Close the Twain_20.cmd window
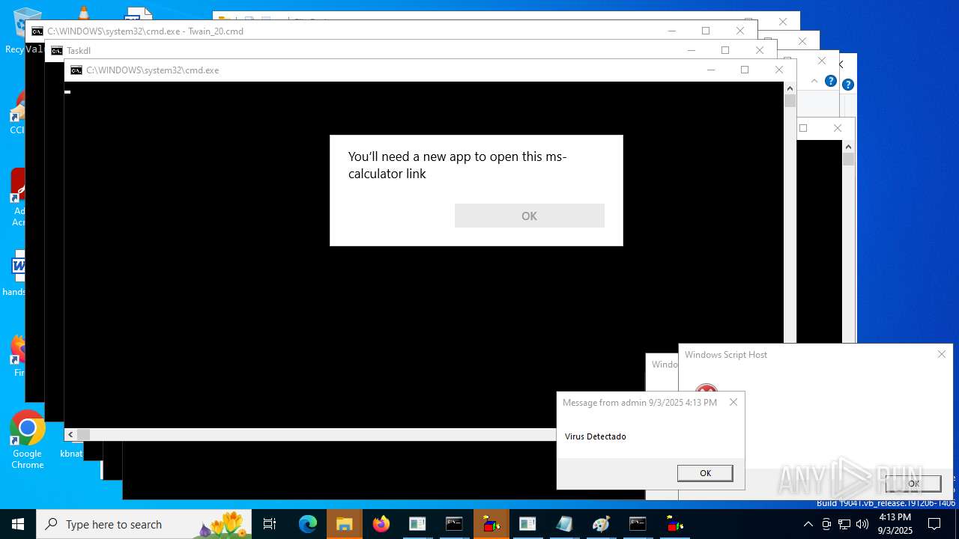Screen dimensions: 959x539 click(x=740, y=31)
